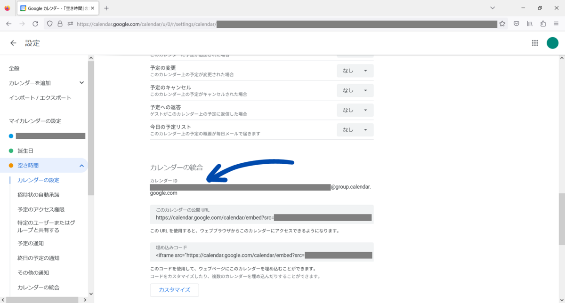Go back from settings with the arrow
Viewport: 565px width, 303px height.
(13, 43)
